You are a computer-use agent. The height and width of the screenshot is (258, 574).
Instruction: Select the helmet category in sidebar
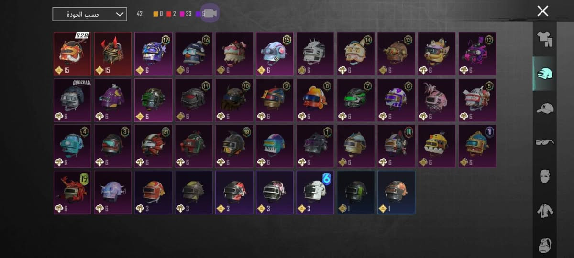(545, 74)
